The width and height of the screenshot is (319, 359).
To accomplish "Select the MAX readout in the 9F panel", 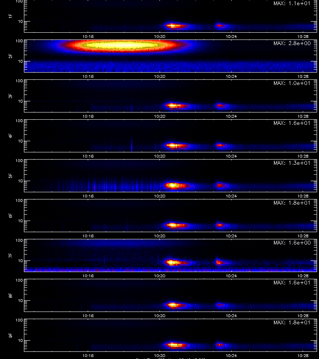I will 292,322.
